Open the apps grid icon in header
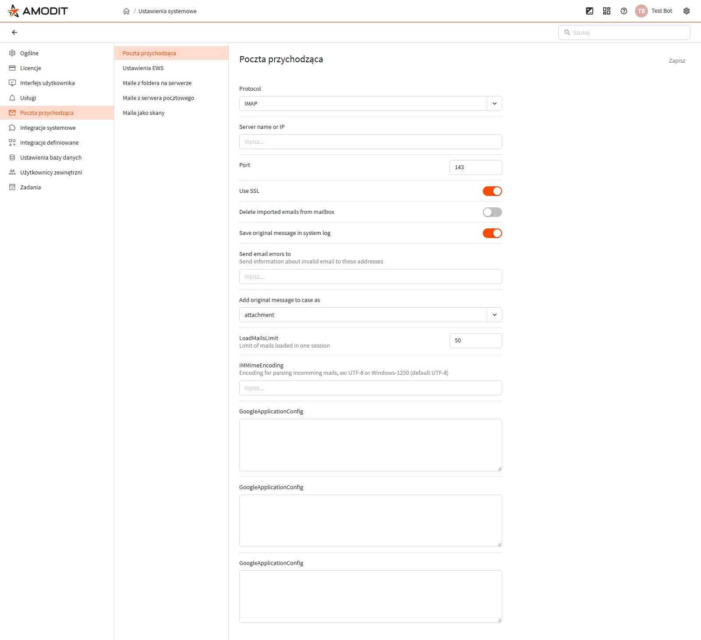The height and width of the screenshot is (640, 701). coord(607,11)
